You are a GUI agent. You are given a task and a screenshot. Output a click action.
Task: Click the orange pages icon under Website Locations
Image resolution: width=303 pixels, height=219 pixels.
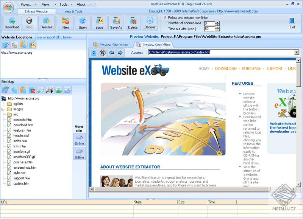[23, 45]
